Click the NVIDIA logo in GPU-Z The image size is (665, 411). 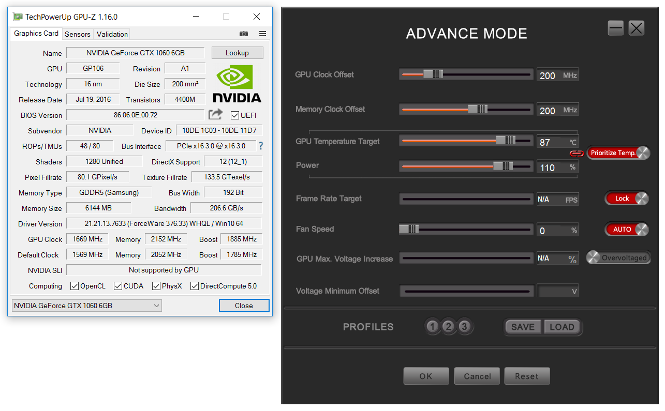237,83
